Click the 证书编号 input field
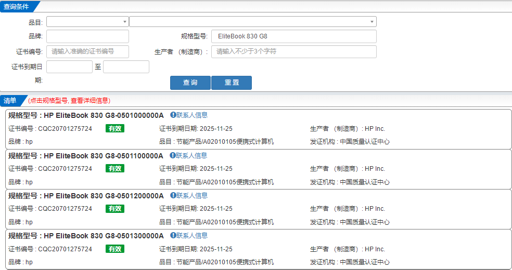The height and width of the screenshot is (270, 512). coord(87,51)
